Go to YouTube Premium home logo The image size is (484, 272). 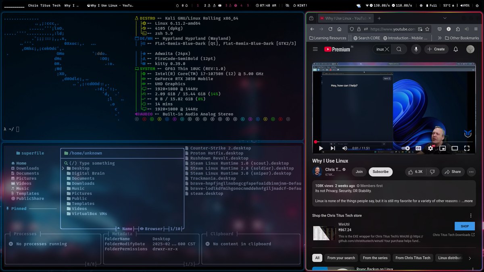337,49
